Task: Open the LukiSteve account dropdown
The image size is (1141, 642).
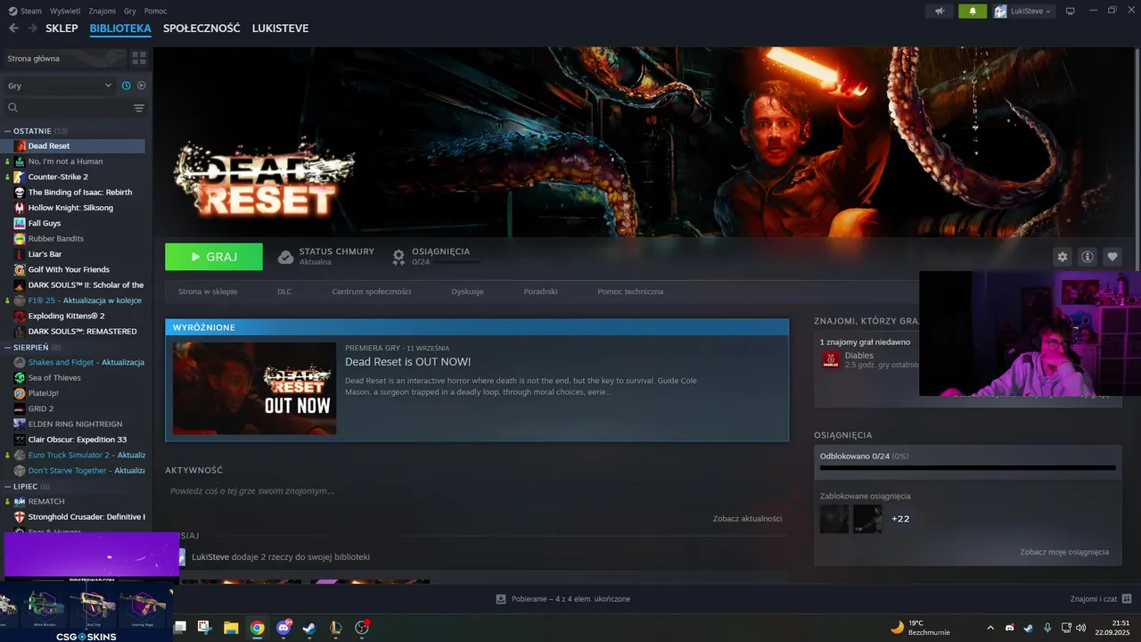Action: [1023, 12]
